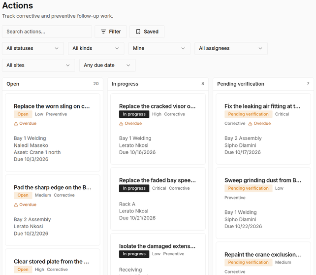Click overdue warning icon on worn sling card

(16, 124)
